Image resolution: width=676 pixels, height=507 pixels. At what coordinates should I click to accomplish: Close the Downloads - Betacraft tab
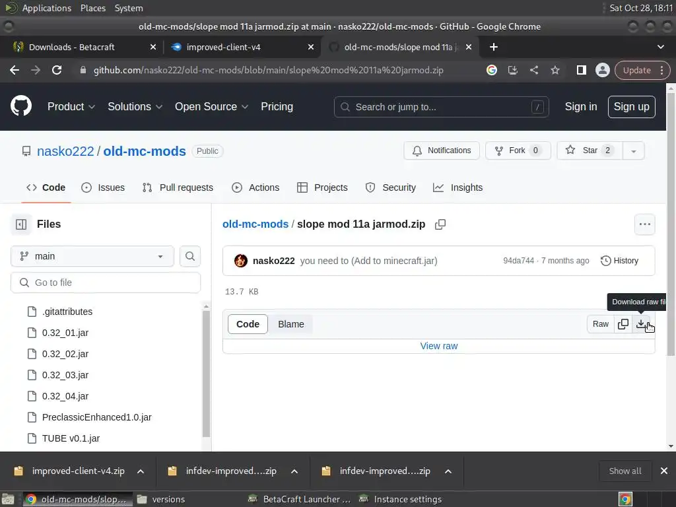(x=153, y=47)
